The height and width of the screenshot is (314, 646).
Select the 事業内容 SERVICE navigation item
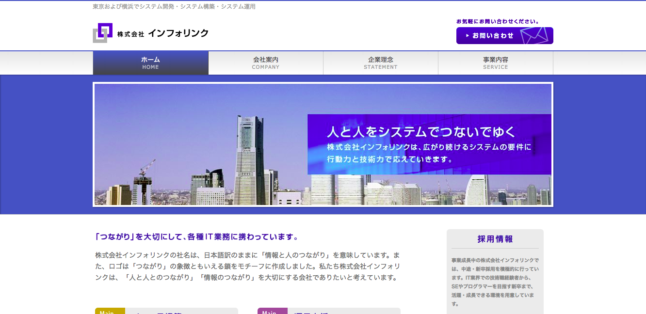(x=495, y=63)
